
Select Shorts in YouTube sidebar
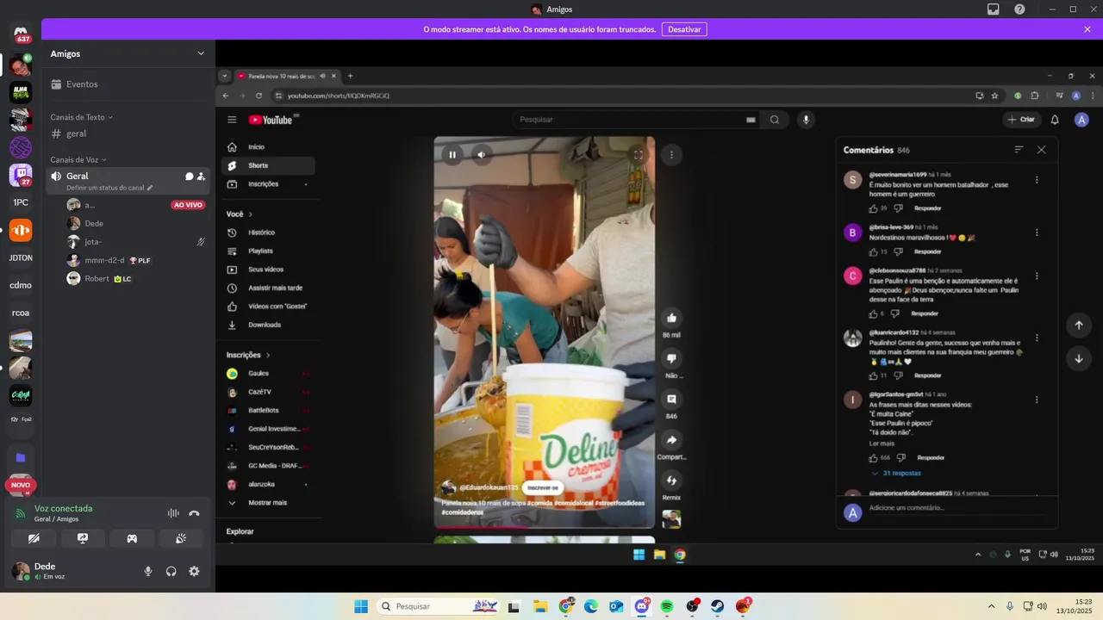click(x=269, y=165)
